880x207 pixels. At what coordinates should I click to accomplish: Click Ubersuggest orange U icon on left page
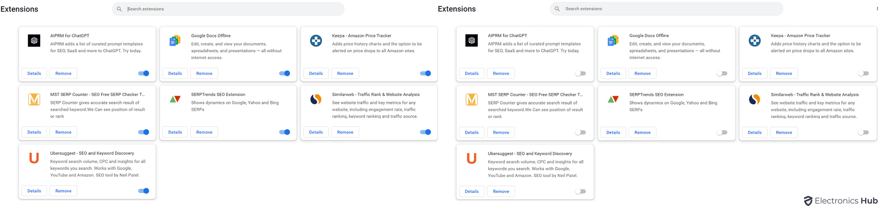[34, 158]
